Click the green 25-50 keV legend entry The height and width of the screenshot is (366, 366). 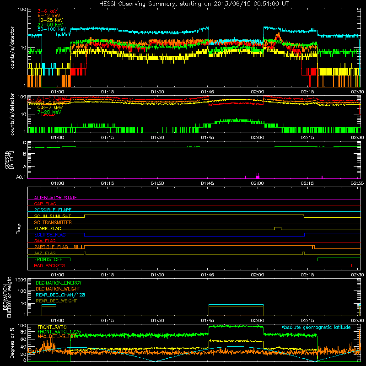pos(50,25)
